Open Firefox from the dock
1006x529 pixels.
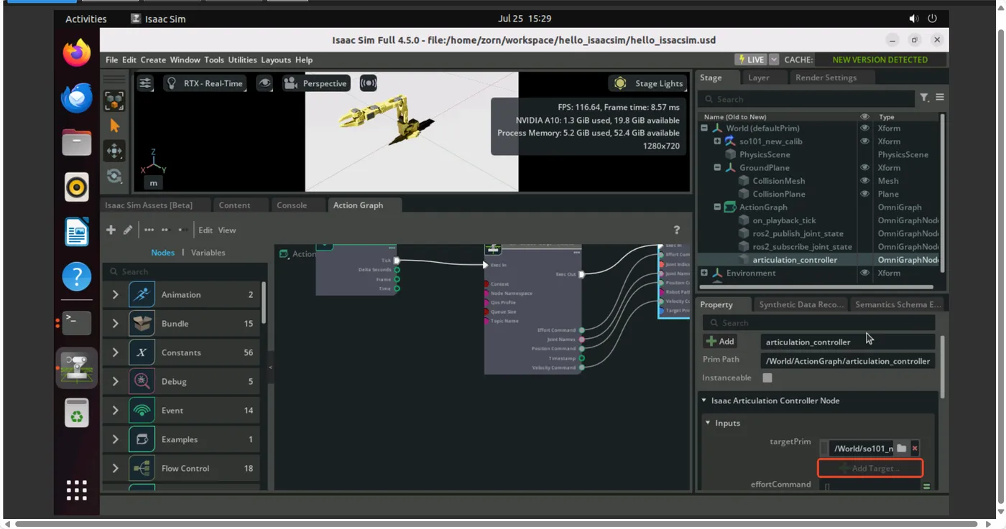77,53
